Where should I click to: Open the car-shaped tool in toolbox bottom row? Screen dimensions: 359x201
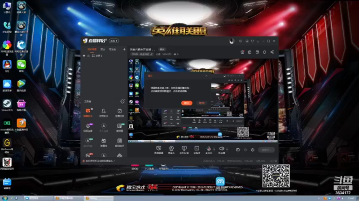point(119,155)
